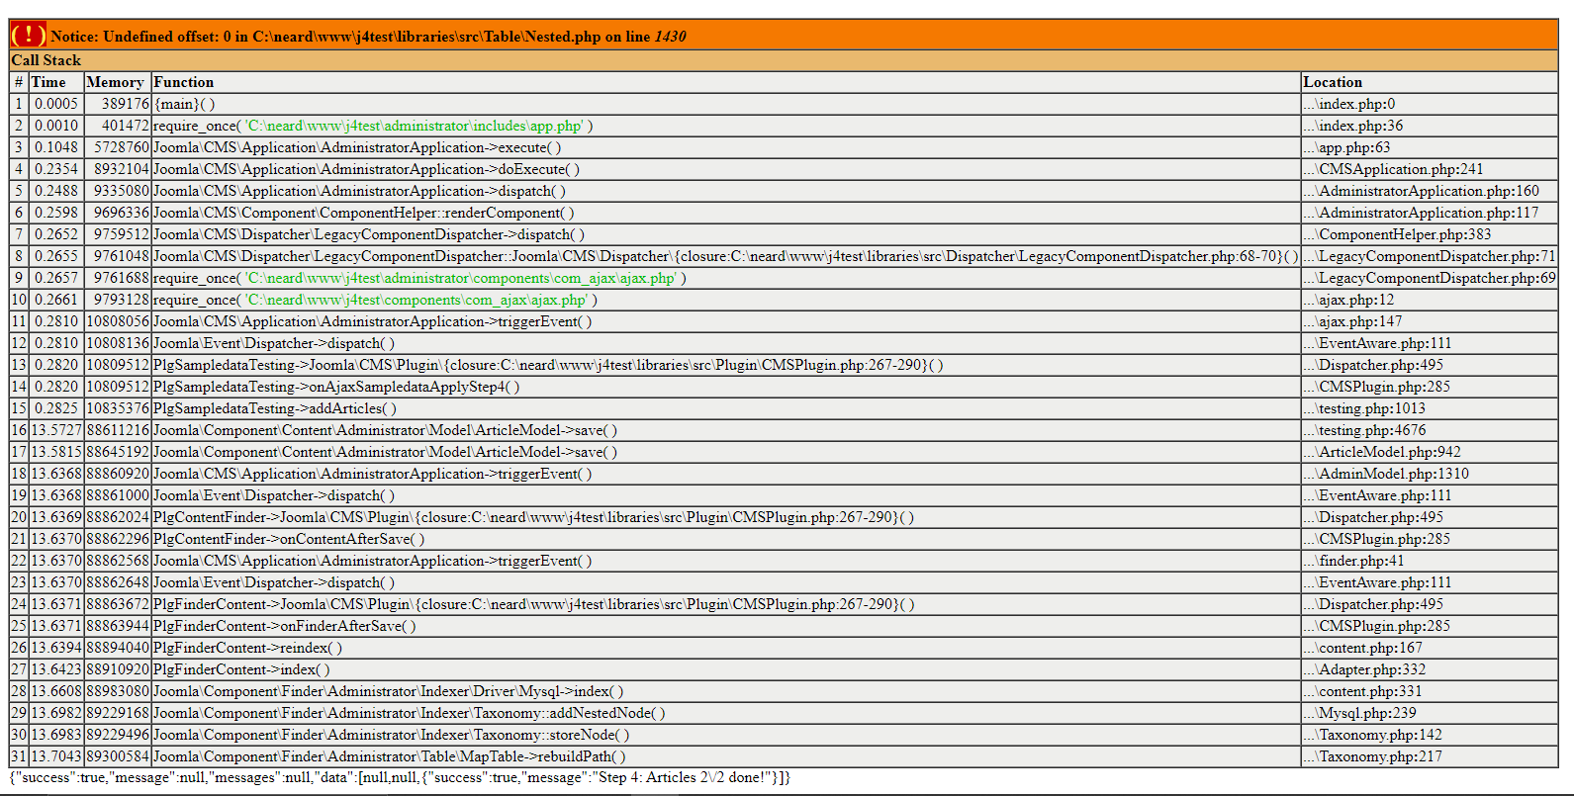Select the PlgSampledataTesting->onAjaxSampledataApplyStep4( ) entry
Image resolution: width=1574 pixels, height=796 pixels.
click(x=336, y=387)
